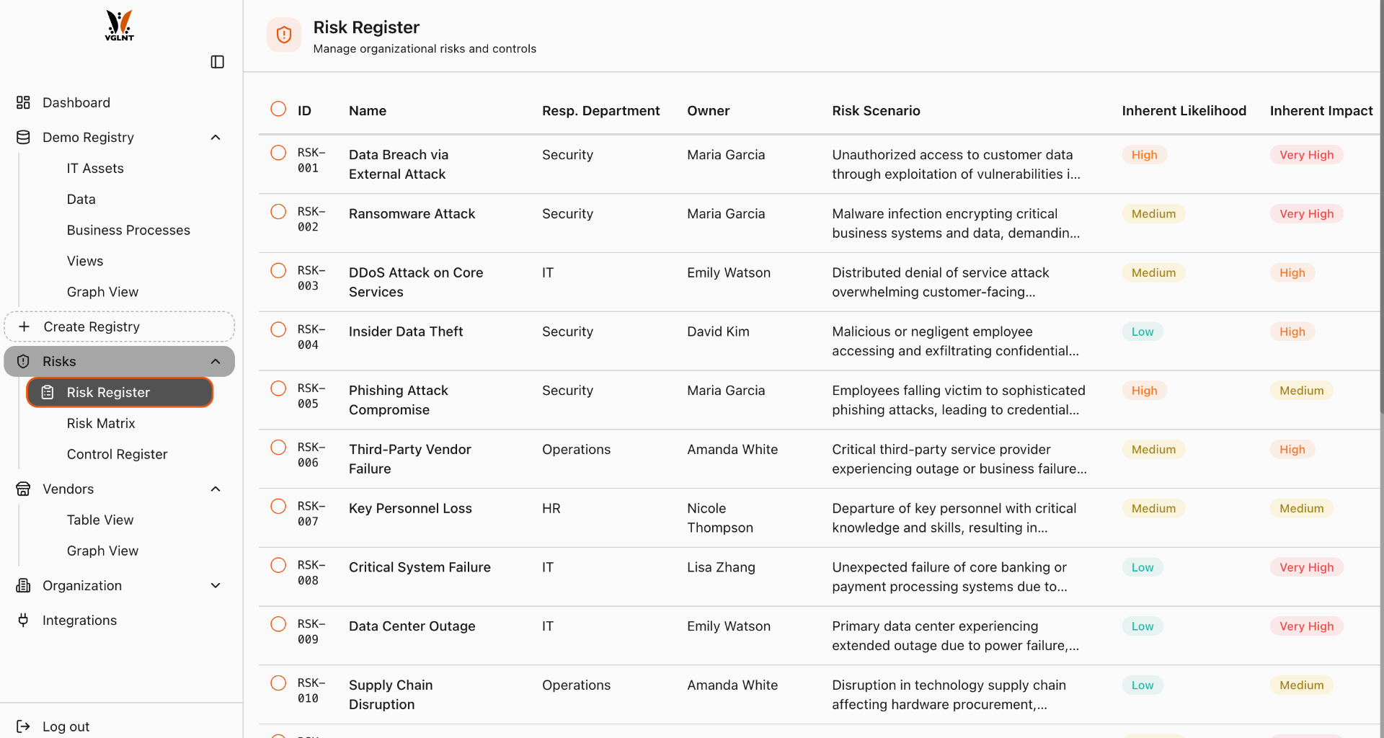Open the Risk Matrix page
The width and height of the screenshot is (1384, 738).
tap(101, 423)
